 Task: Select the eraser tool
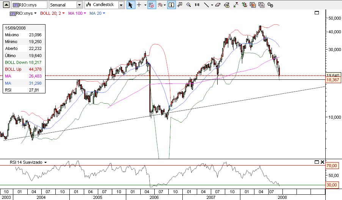click(x=218, y=5)
